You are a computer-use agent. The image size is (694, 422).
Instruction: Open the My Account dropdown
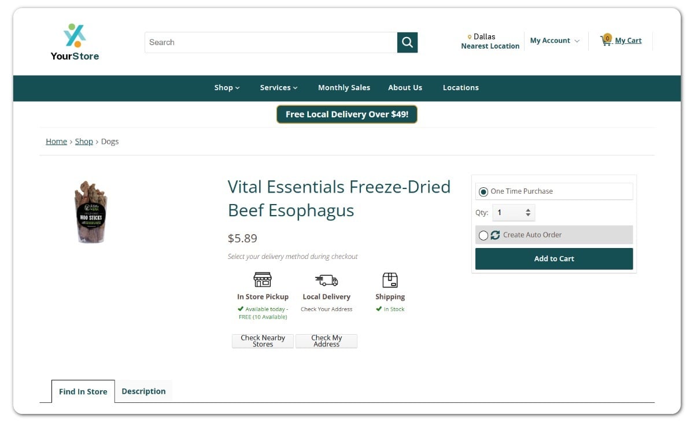pos(554,40)
